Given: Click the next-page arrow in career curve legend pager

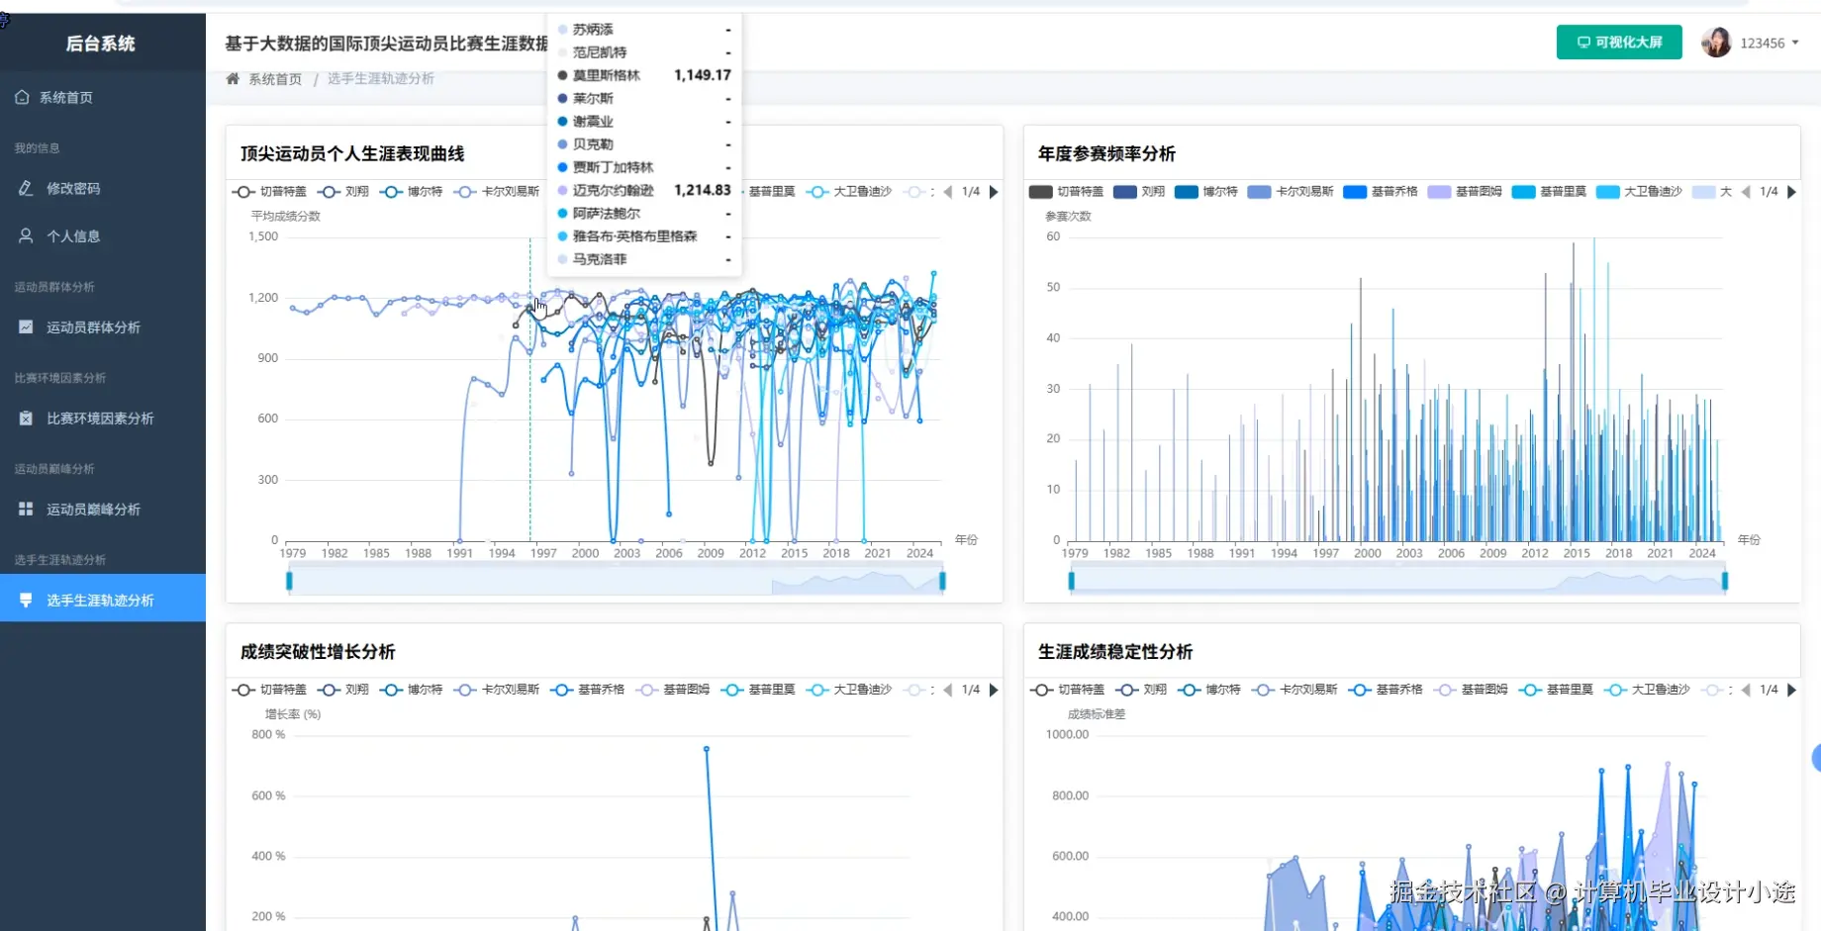Looking at the screenshot, I should (x=994, y=191).
